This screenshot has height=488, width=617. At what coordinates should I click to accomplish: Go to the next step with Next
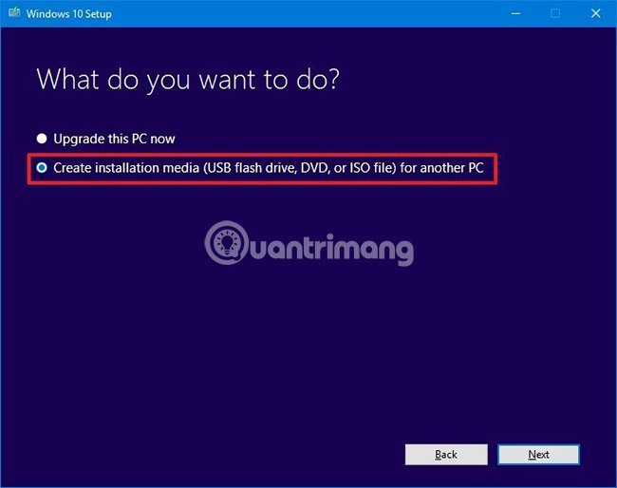tap(538, 455)
